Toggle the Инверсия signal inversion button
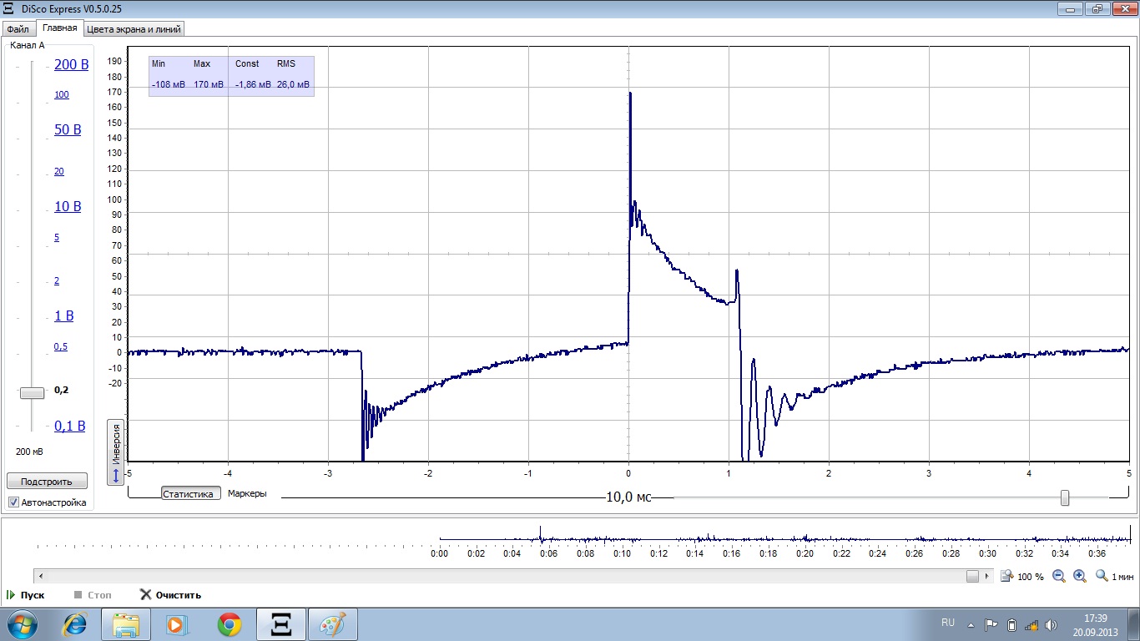Image resolution: width=1140 pixels, height=641 pixels. click(116, 453)
